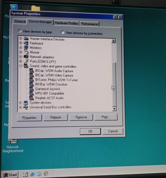Click Sound, video and game controllers icon
166x178 pixels.
[26, 66]
